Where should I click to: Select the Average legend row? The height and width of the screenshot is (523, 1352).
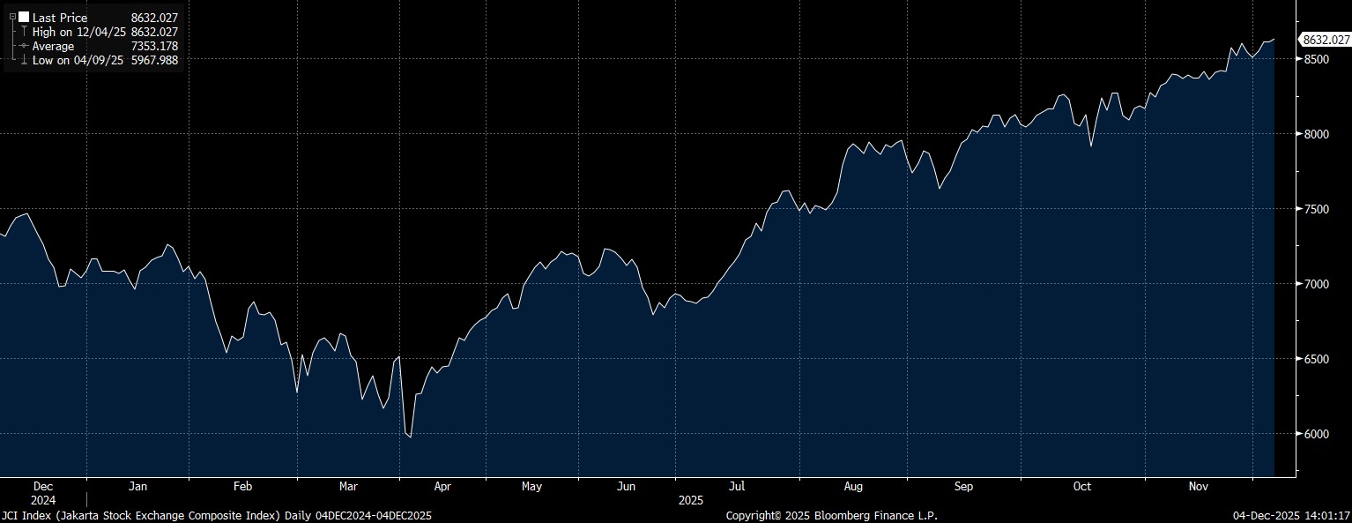point(54,46)
